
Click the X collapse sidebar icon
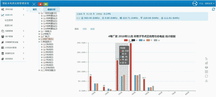click(x=34, y=4)
